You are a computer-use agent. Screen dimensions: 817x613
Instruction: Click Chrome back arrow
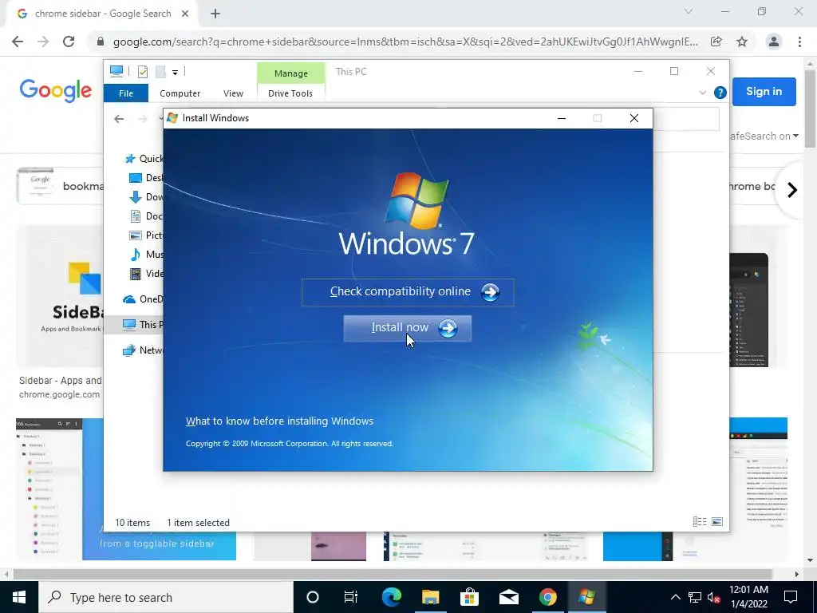click(x=18, y=42)
